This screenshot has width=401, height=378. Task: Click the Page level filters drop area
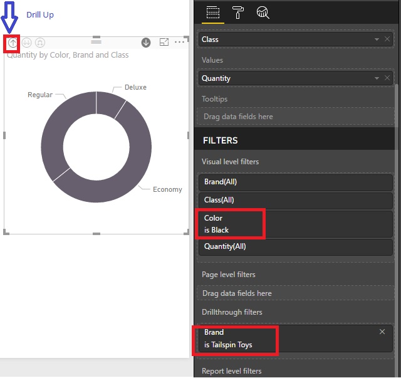pos(296,293)
